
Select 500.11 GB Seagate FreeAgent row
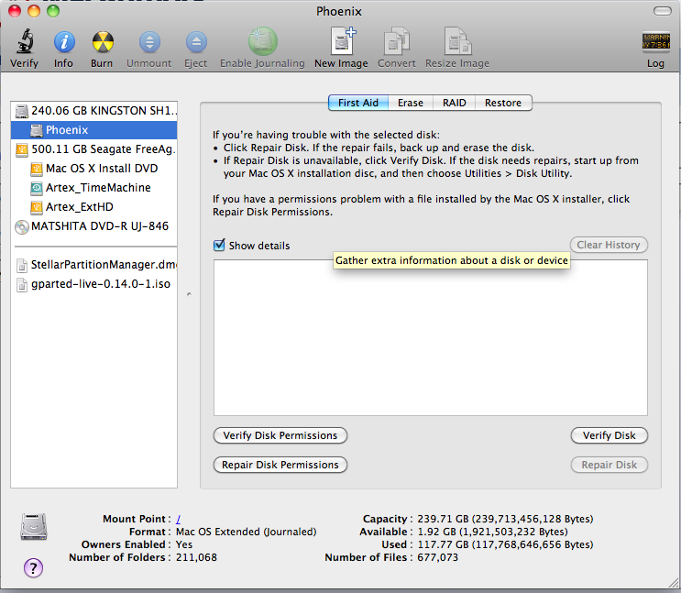93,149
